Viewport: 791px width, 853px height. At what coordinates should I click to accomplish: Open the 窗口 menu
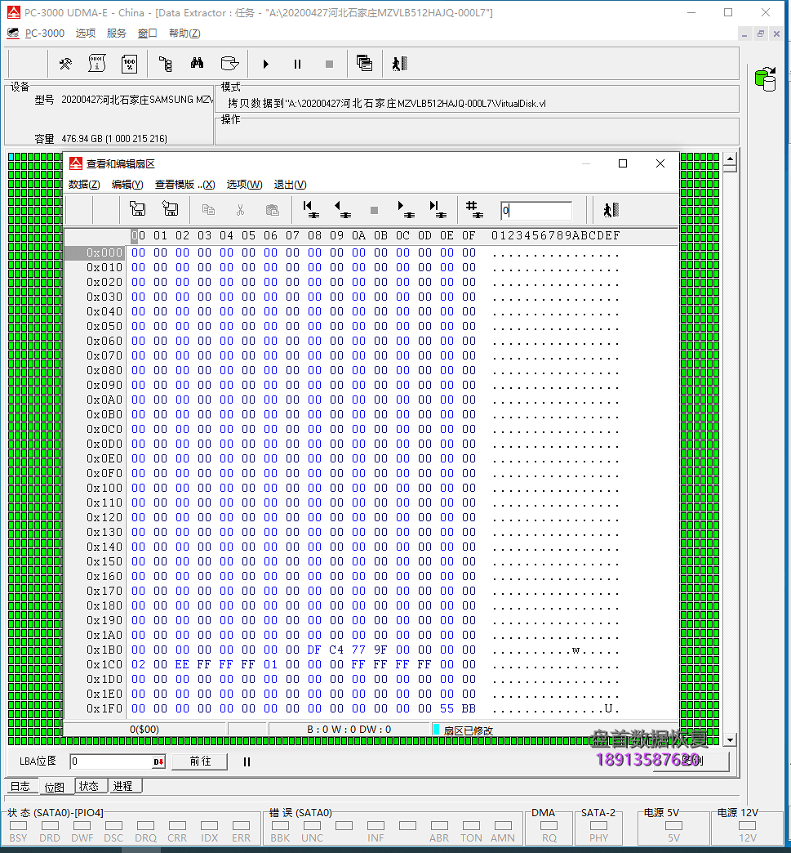click(147, 33)
